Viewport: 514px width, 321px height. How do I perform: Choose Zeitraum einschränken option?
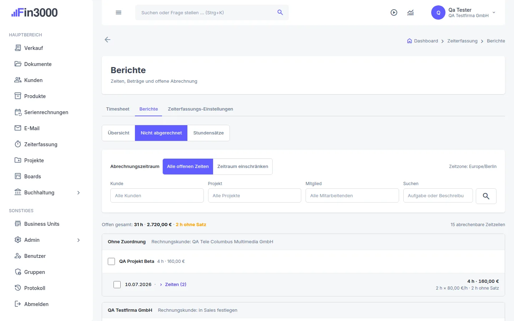tap(243, 167)
